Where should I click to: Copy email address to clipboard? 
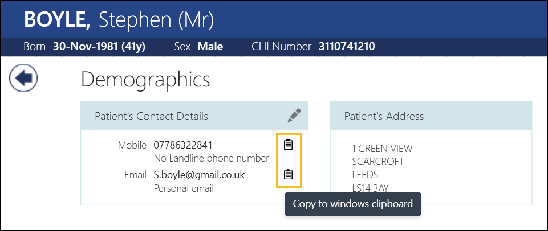pyautogui.click(x=289, y=174)
